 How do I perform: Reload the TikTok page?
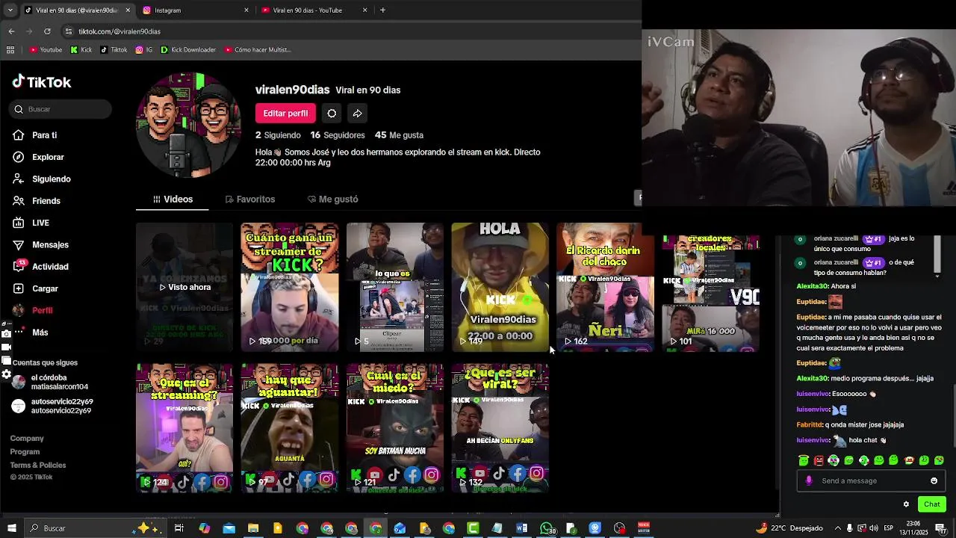(x=47, y=31)
